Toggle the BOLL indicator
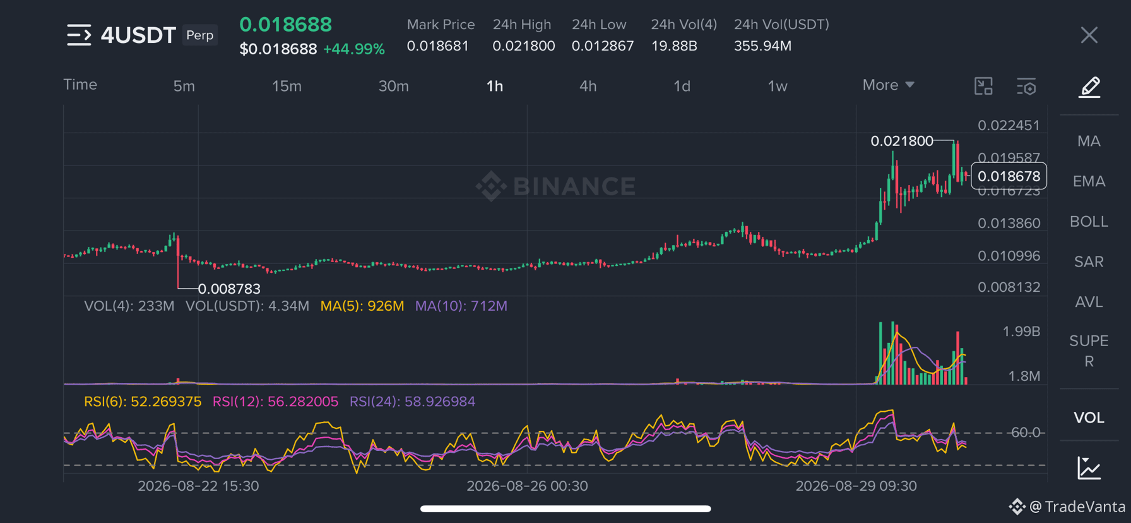 tap(1089, 222)
